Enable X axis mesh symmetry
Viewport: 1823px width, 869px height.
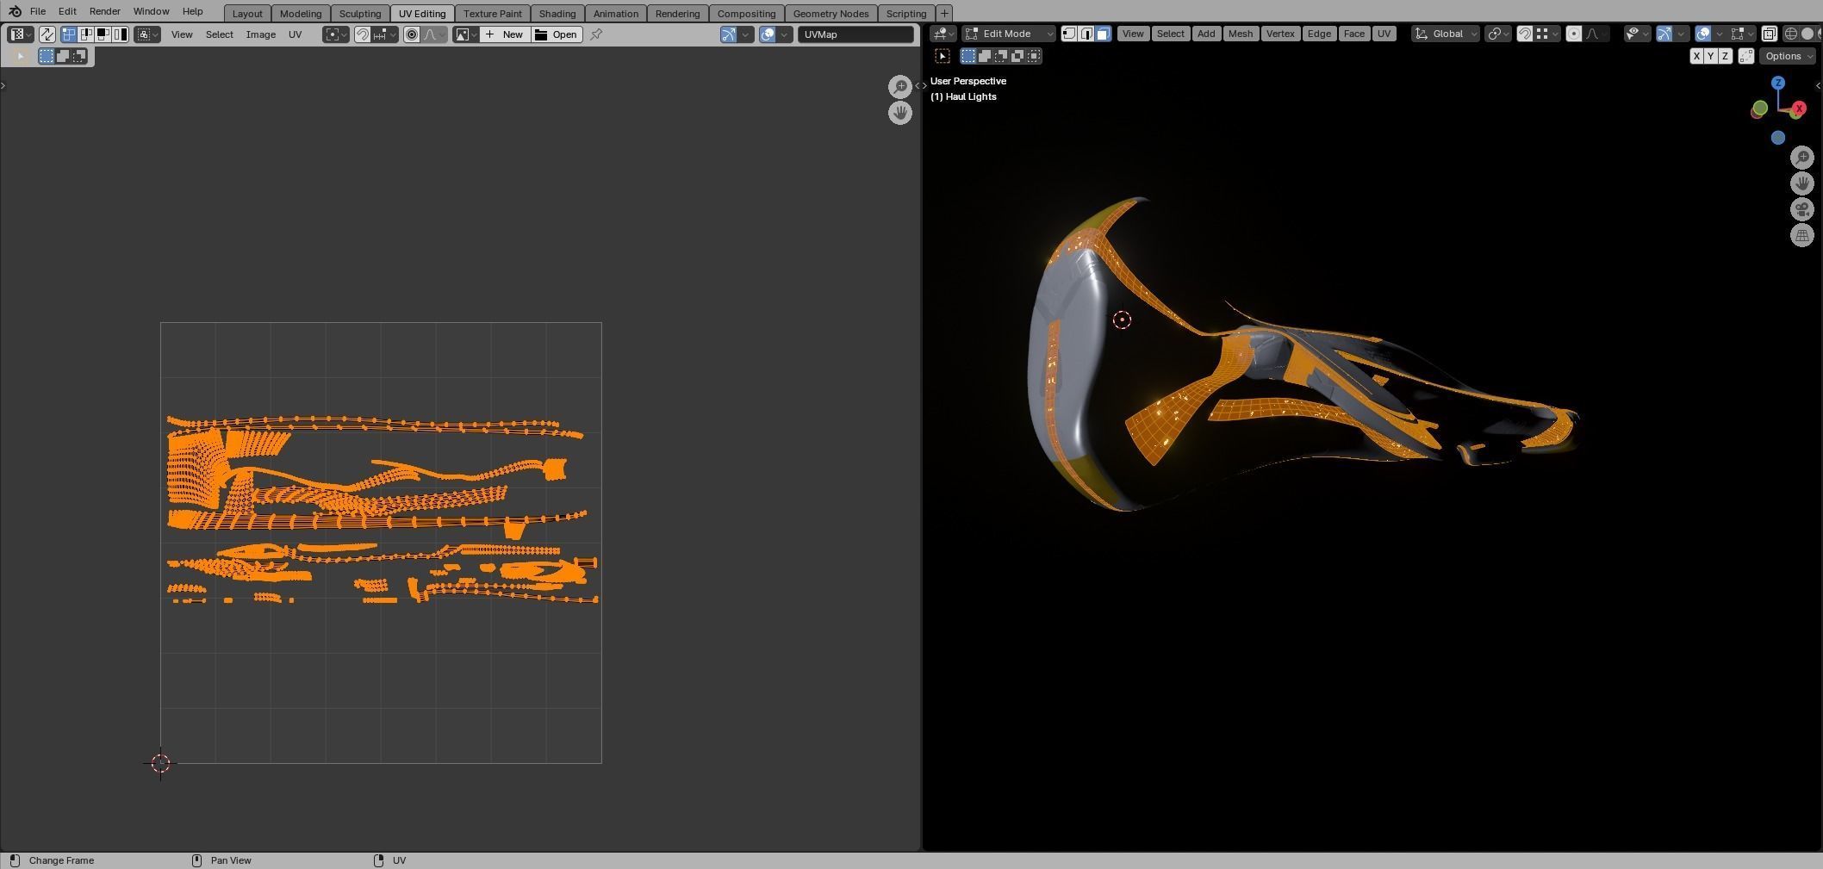[x=1696, y=56]
